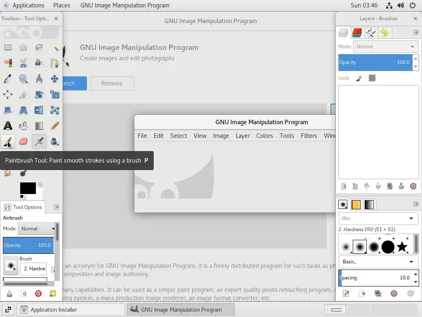Open the Colors menu
The height and width of the screenshot is (317, 422).
265,135
